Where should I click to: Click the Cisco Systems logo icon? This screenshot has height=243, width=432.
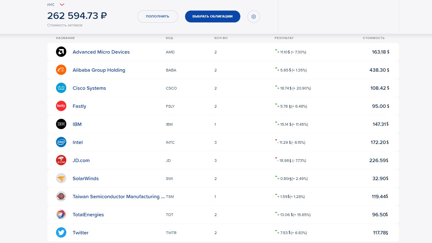61,88
